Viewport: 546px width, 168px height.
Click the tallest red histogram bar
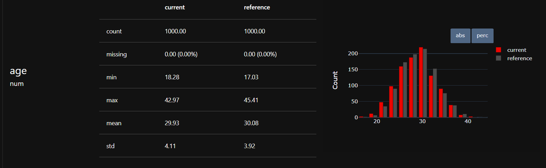(421, 82)
